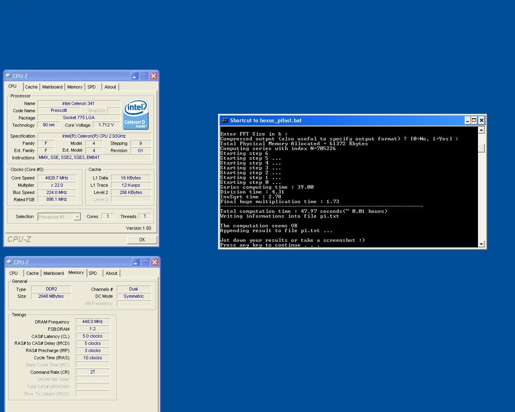Open the Mainboard tab in the Memory window
The width and height of the screenshot is (515, 412).
pos(54,273)
